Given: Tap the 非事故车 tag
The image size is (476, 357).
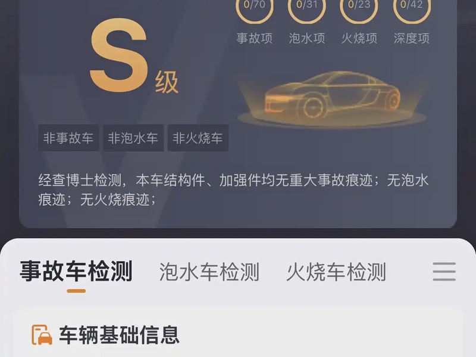Looking at the screenshot, I should tap(68, 138).
